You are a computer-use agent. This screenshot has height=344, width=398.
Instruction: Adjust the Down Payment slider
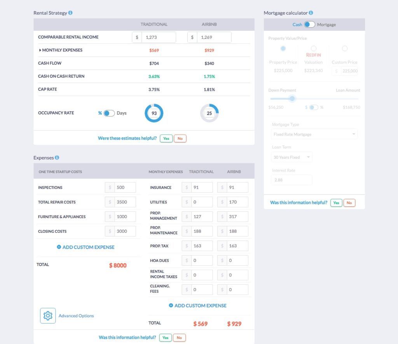[x=292, y=99]
